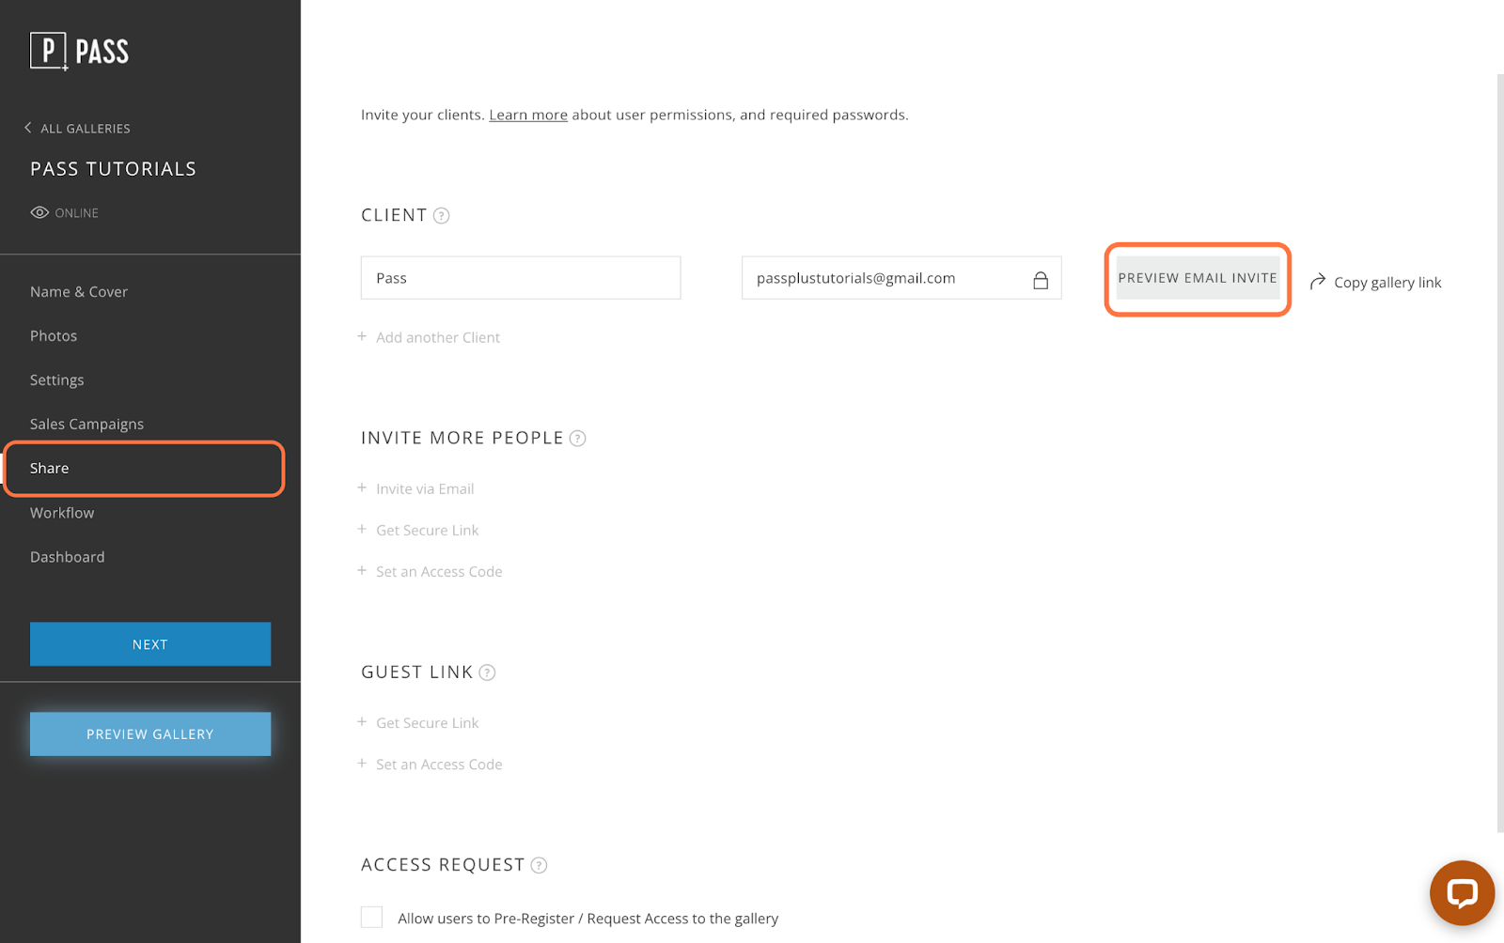Open Name & Cover section
The height and width of the screenshot is (943, 1504).
79,292
